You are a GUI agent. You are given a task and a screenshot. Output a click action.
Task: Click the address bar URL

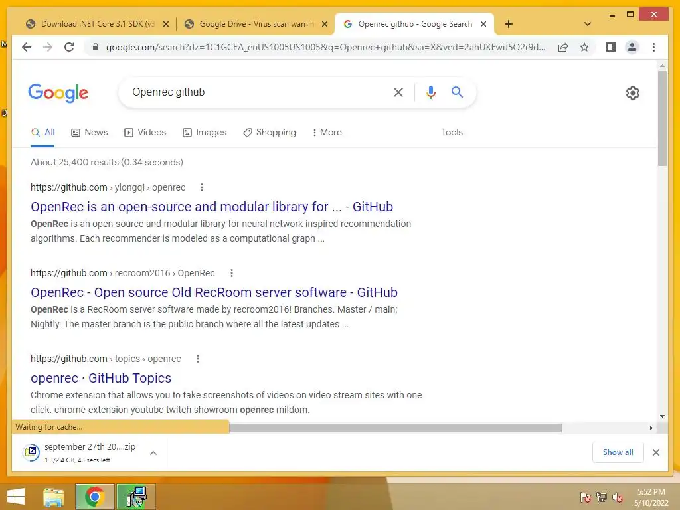325,47
